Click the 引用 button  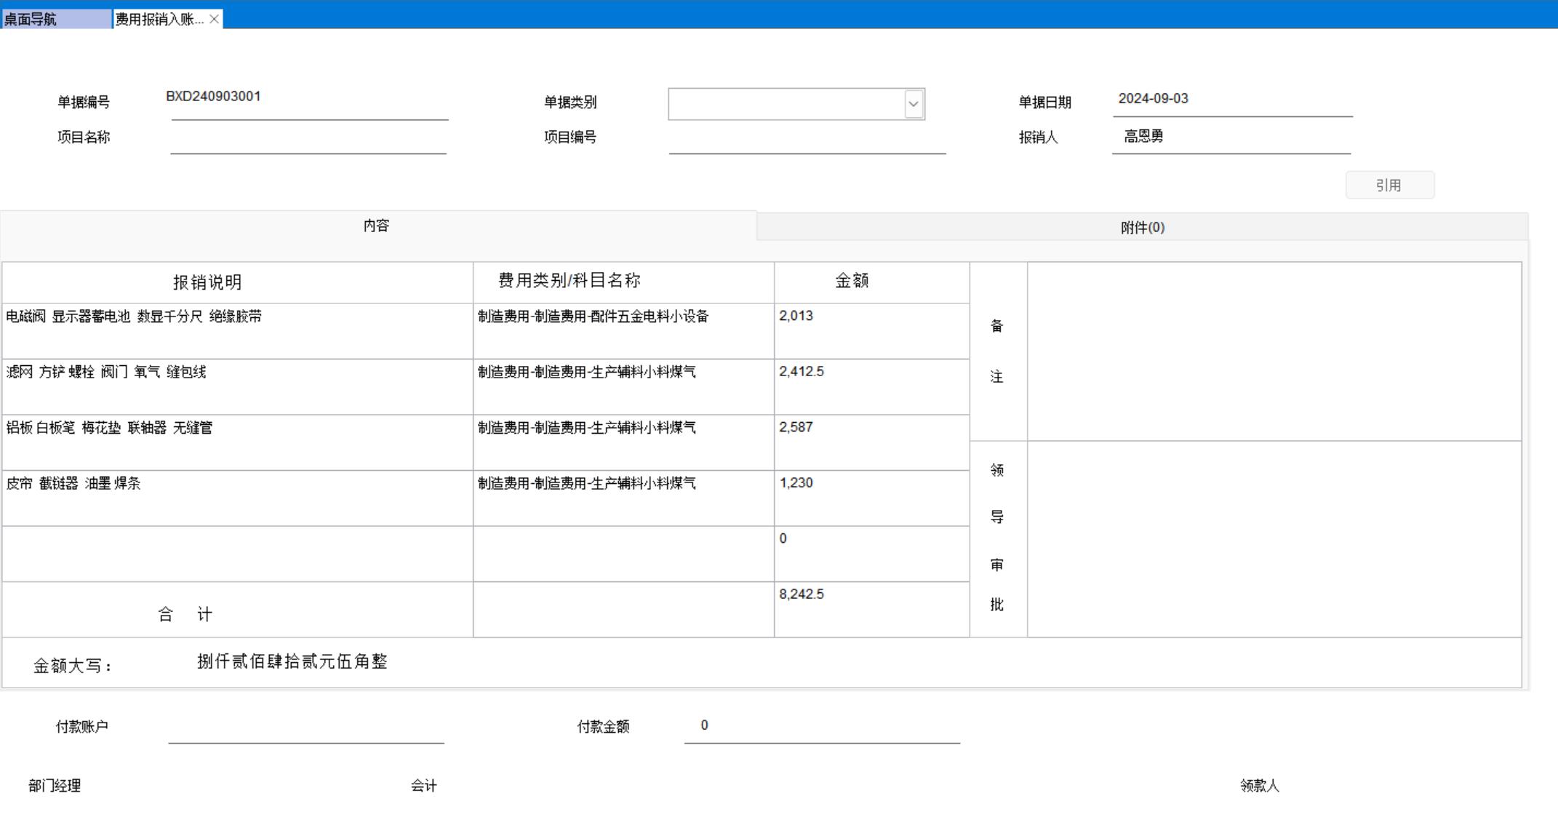1389,186
